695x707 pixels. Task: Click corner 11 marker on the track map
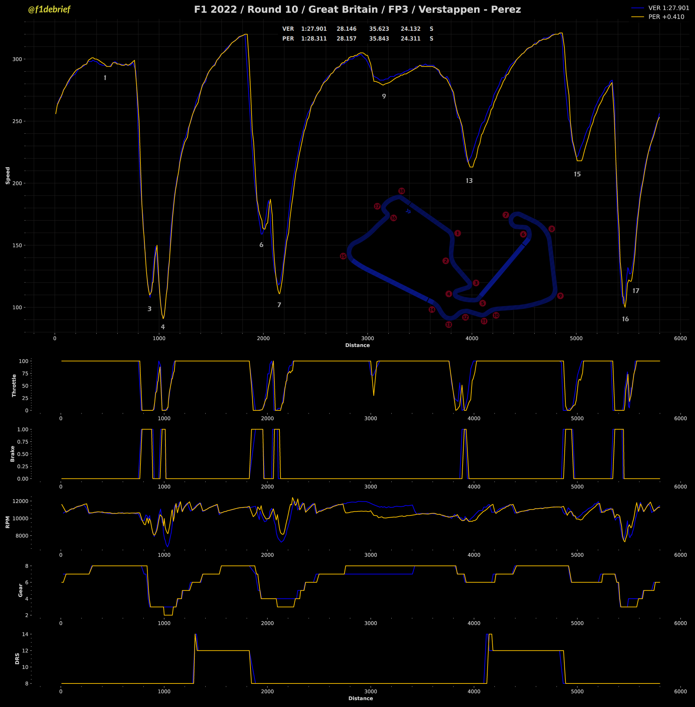pos(484,321)
